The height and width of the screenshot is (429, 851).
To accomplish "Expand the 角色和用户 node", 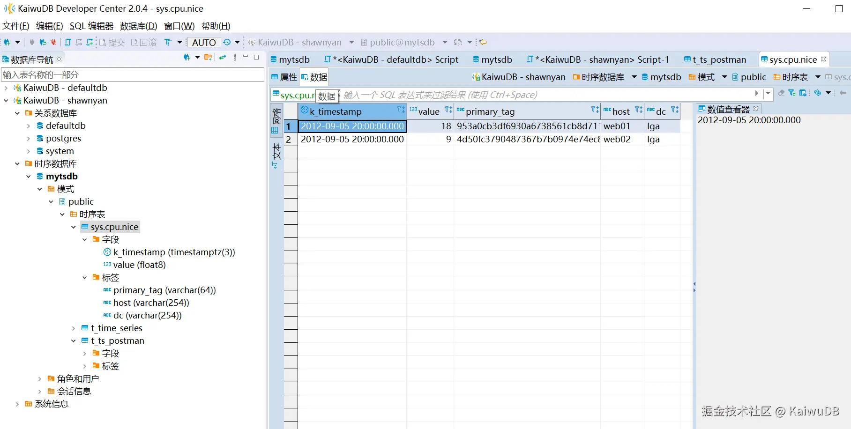I will coord(40,378).
